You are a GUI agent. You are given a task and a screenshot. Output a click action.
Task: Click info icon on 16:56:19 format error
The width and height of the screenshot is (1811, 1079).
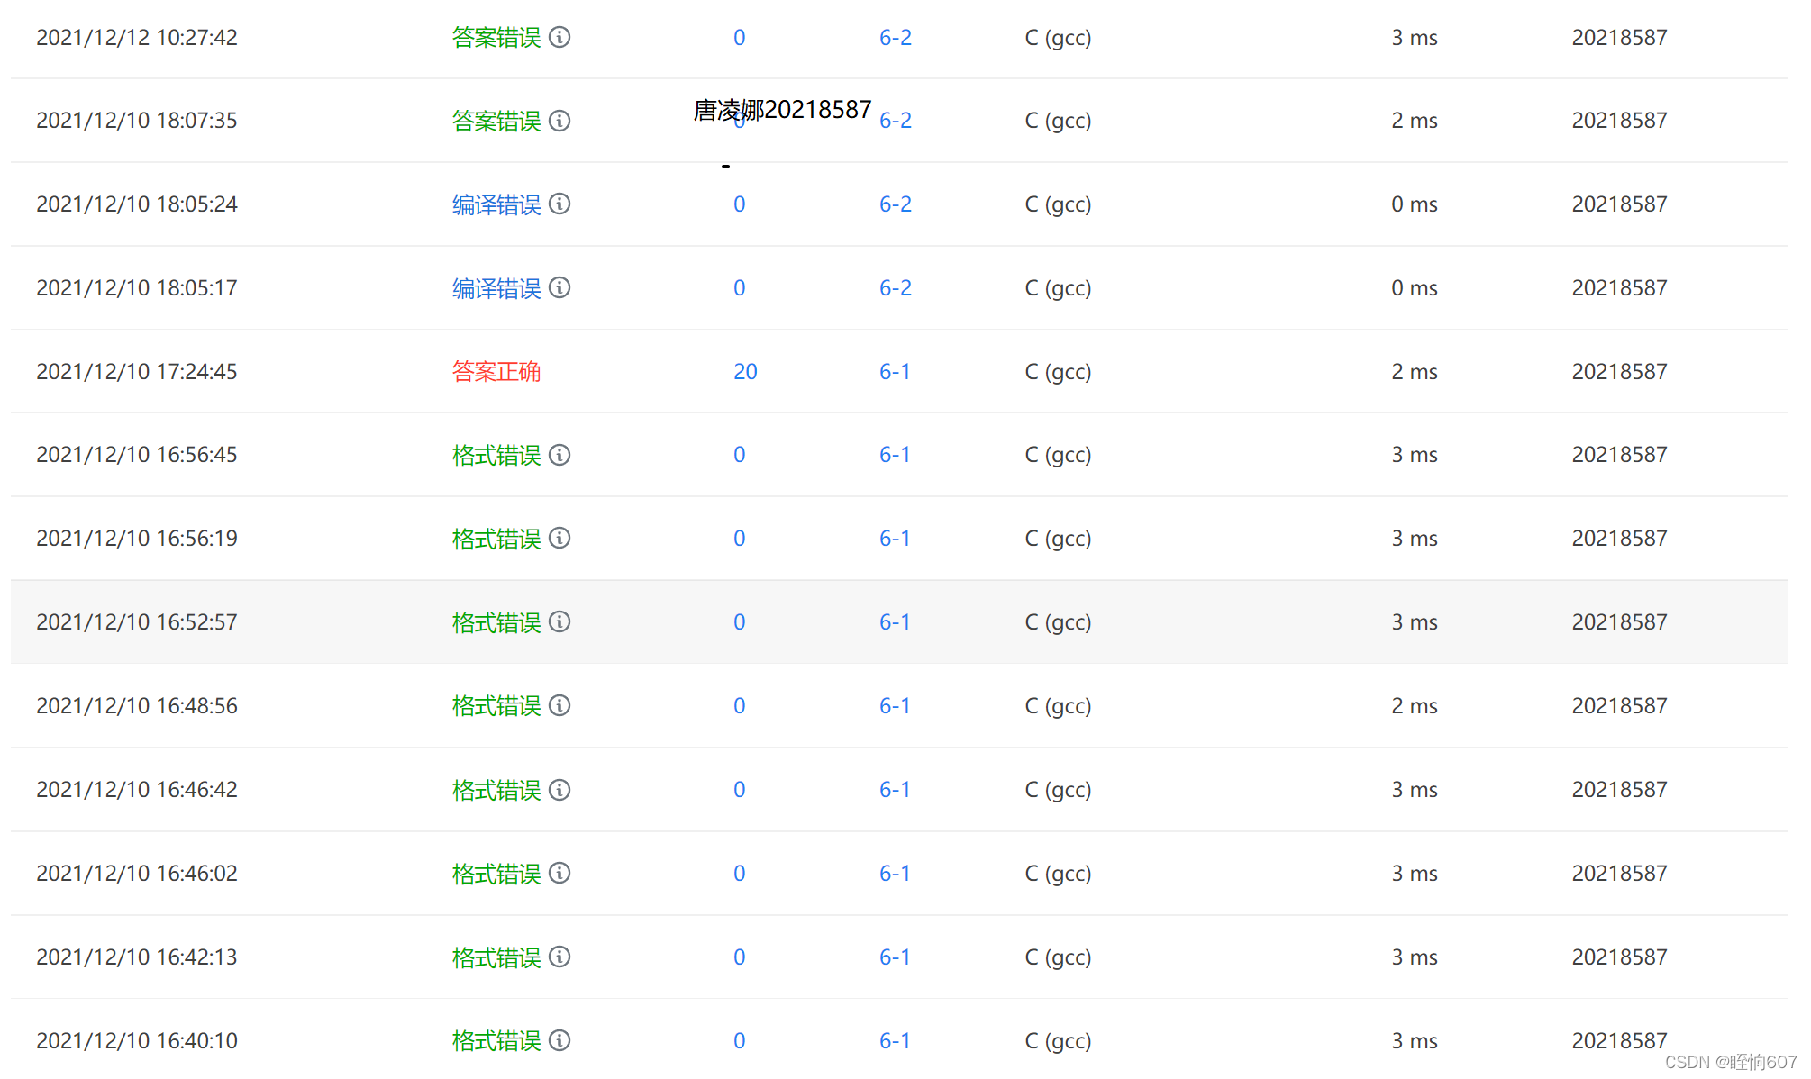click(560, 538)
